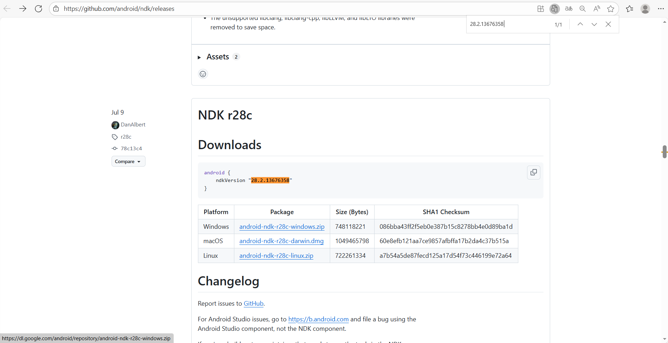This screenshot has height=343, width=668.
Task: Click the Downloads heading
Action: (x=229, y=145)
